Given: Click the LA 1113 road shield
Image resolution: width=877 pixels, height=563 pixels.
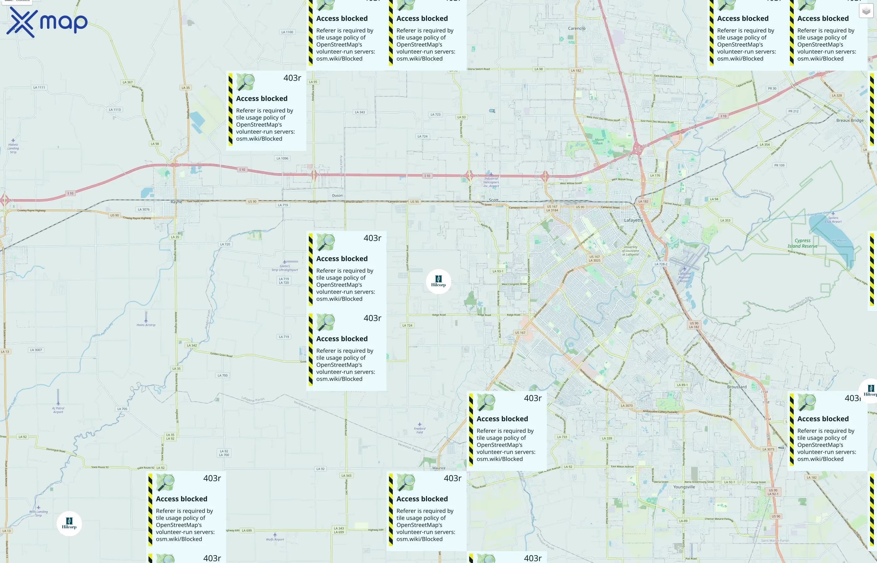Looking at the screenshot, I should tap(115, 110).
